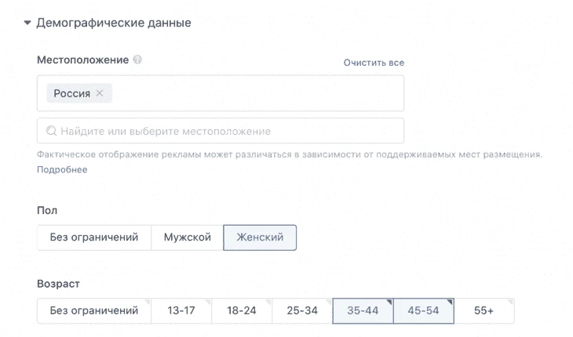Screen dimensions: 573x337
Task: Deselect the 35-44 age range
Action: click(363, 310)
